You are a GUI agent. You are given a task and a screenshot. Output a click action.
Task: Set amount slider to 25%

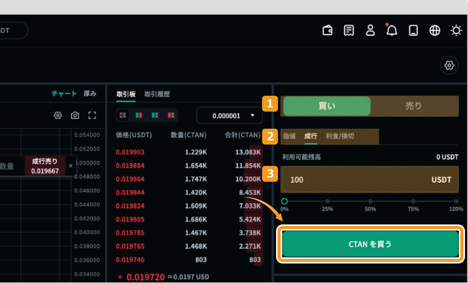[327, 201]
